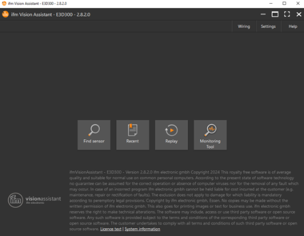Toggle fullscreen mode in app header
304x236 pixels.
tap(287, 14)
